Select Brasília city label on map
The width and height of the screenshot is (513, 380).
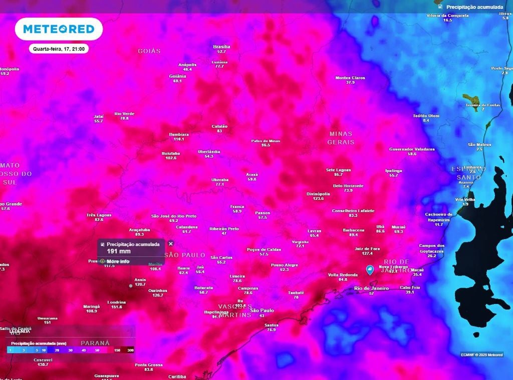(221, 46)
